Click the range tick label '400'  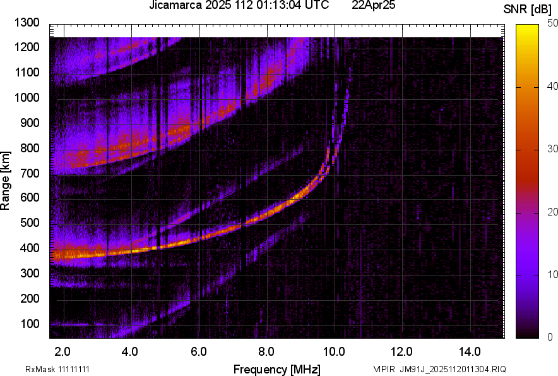click(30, 248)
